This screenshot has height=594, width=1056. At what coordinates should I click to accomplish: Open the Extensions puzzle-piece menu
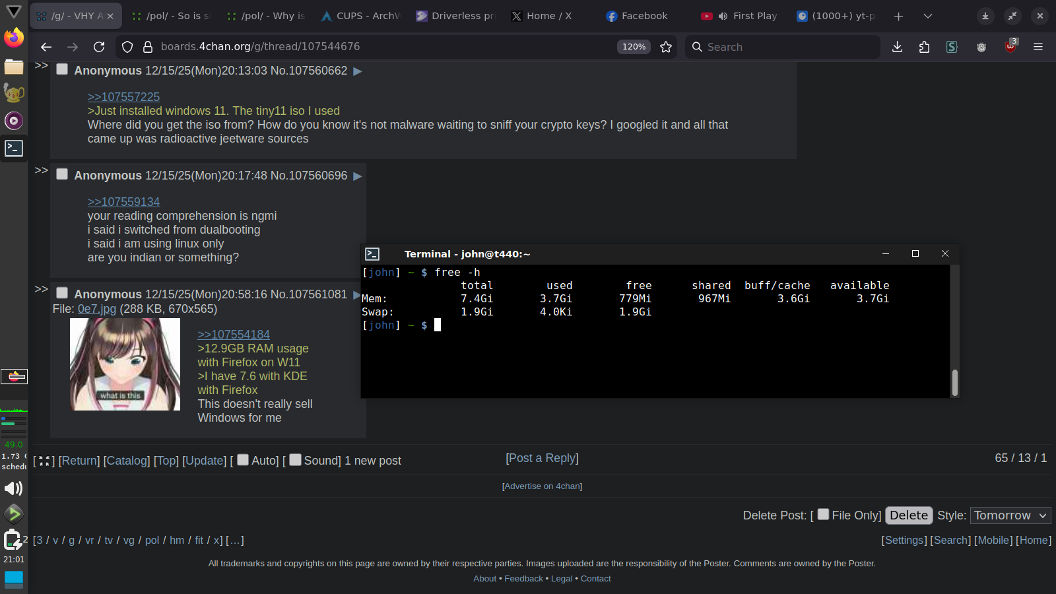point(924,47)
